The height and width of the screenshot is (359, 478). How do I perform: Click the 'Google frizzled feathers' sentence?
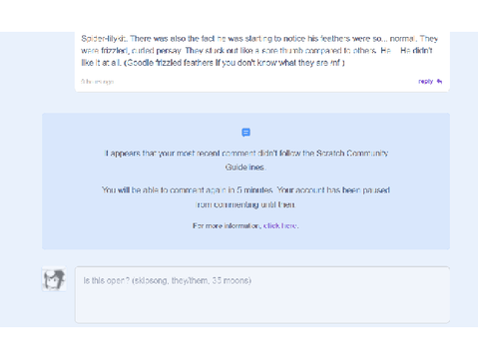tap(235, 63)
